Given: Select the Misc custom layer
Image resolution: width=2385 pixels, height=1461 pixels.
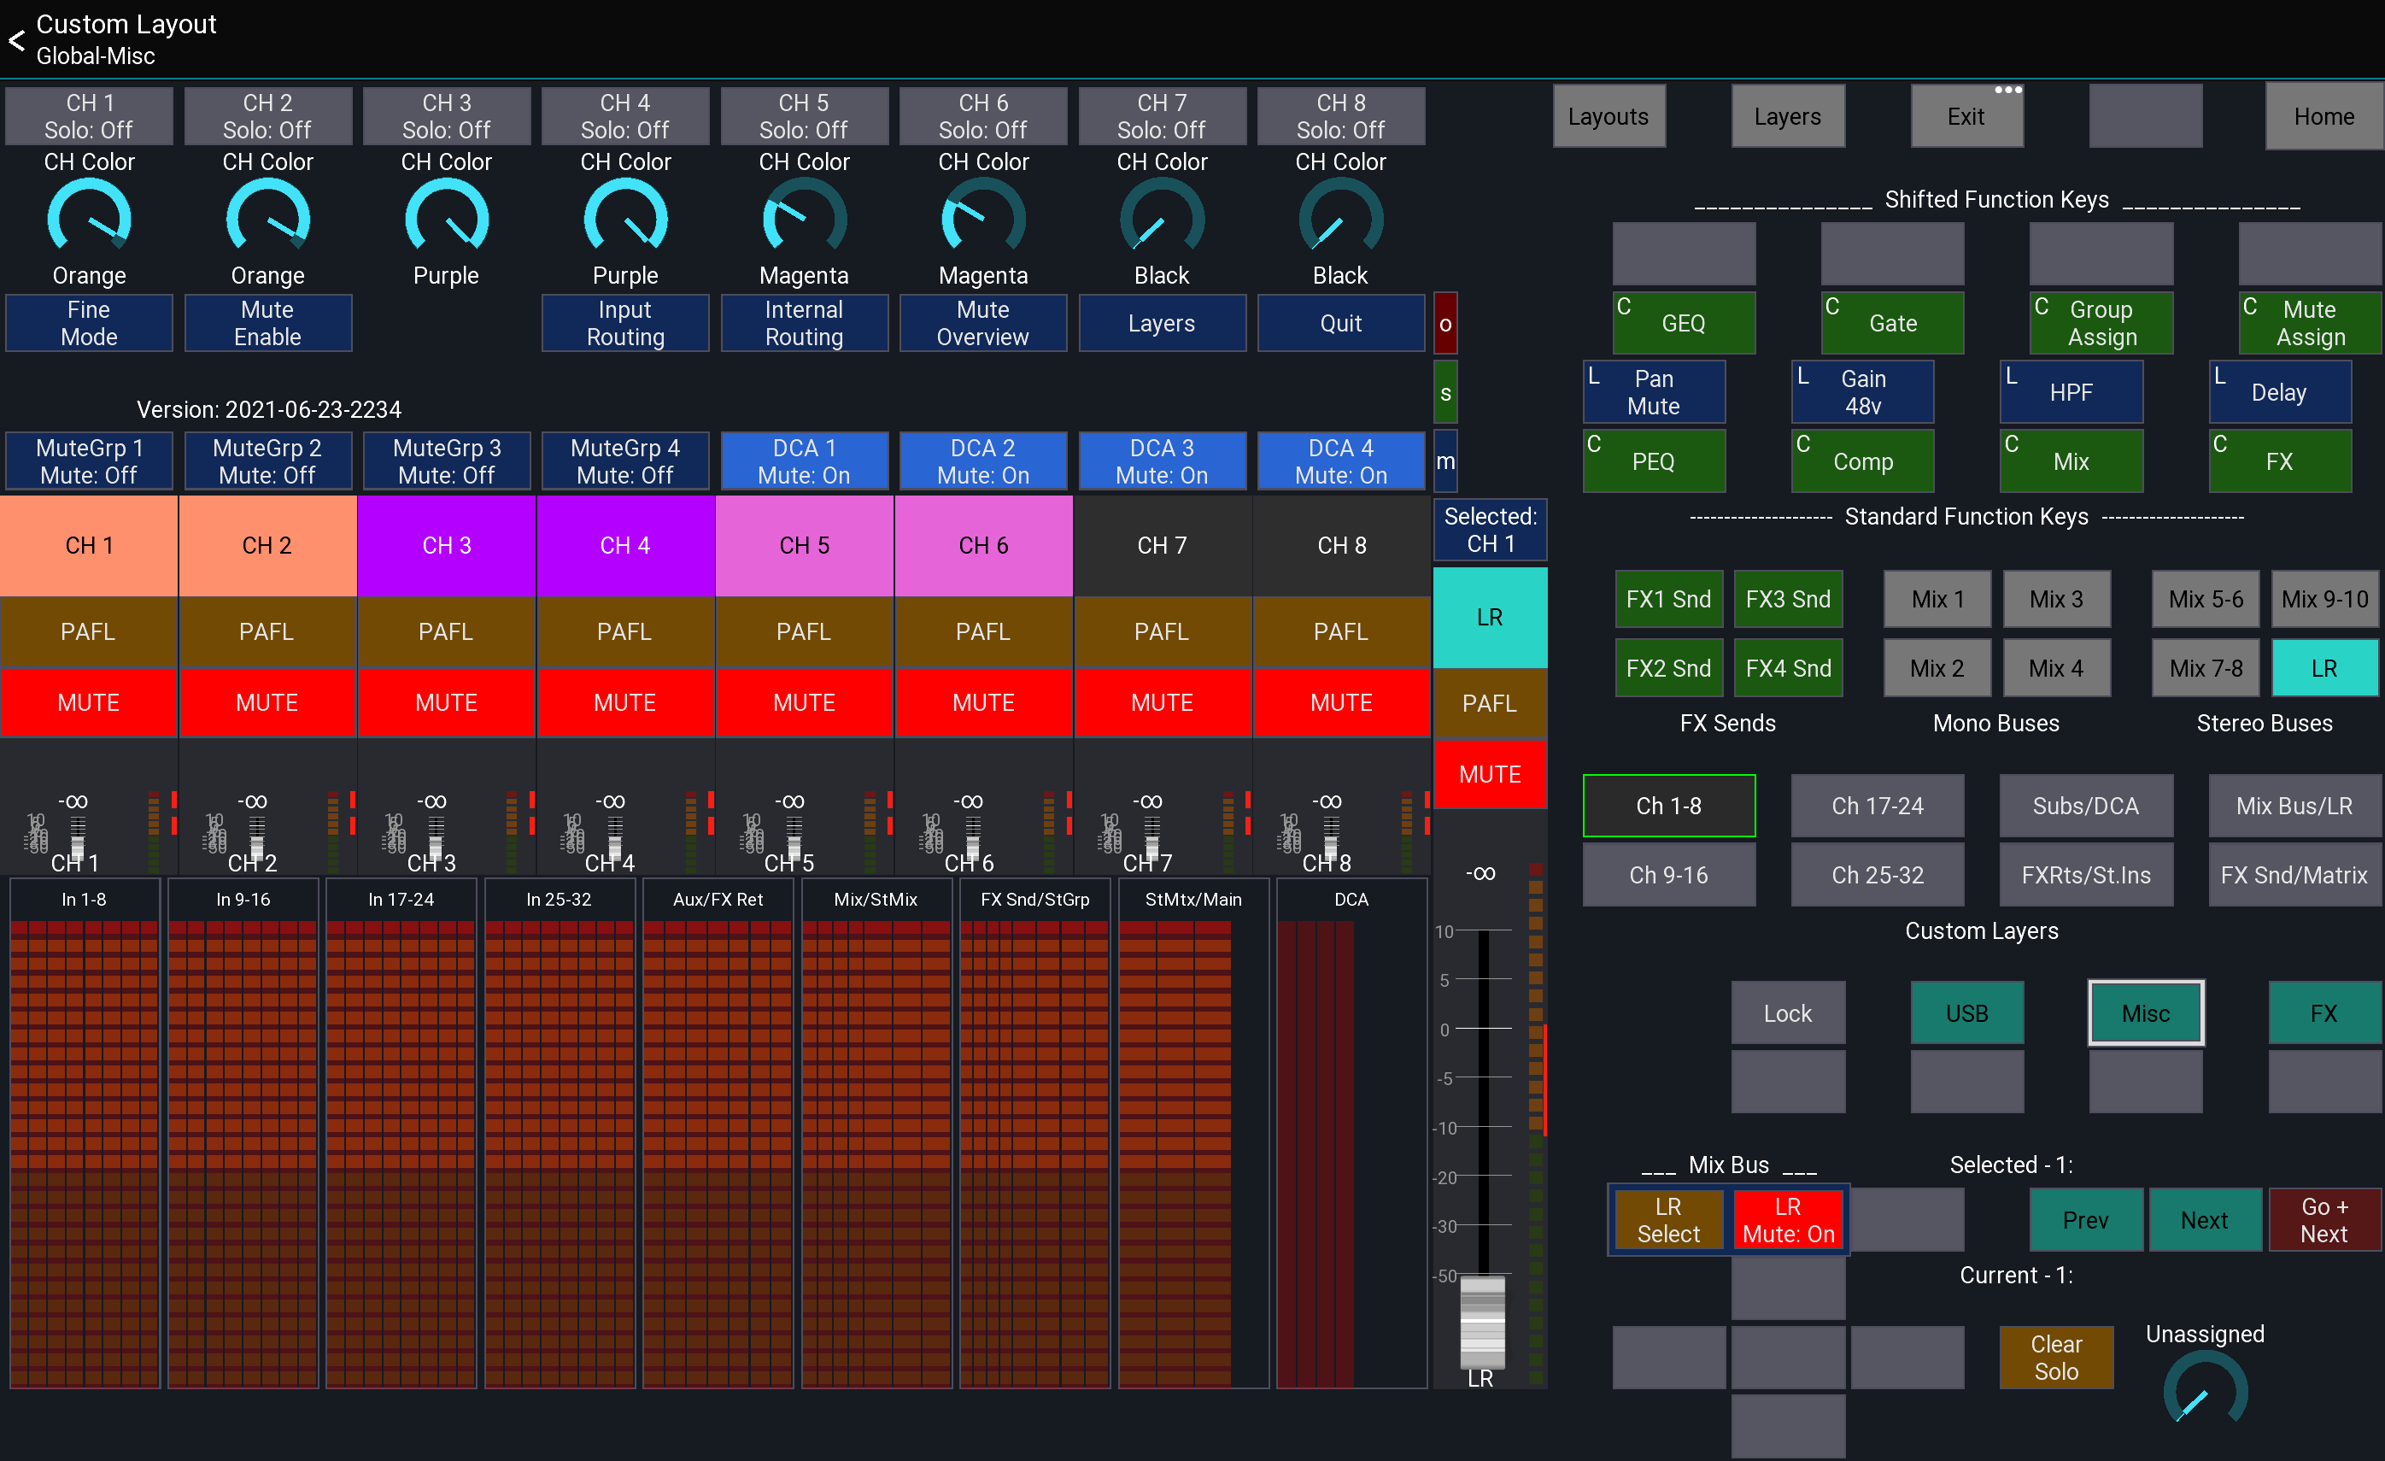Looking at the screenshot, I should coord(2145,1012).
